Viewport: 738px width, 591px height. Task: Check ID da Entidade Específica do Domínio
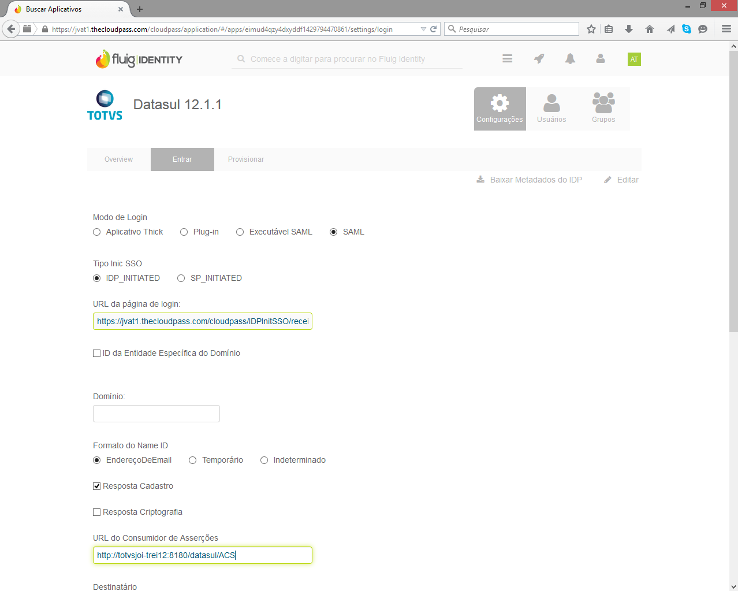[96, 353]
